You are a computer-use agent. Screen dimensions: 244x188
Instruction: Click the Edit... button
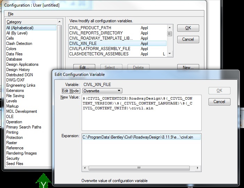point(84,67)
